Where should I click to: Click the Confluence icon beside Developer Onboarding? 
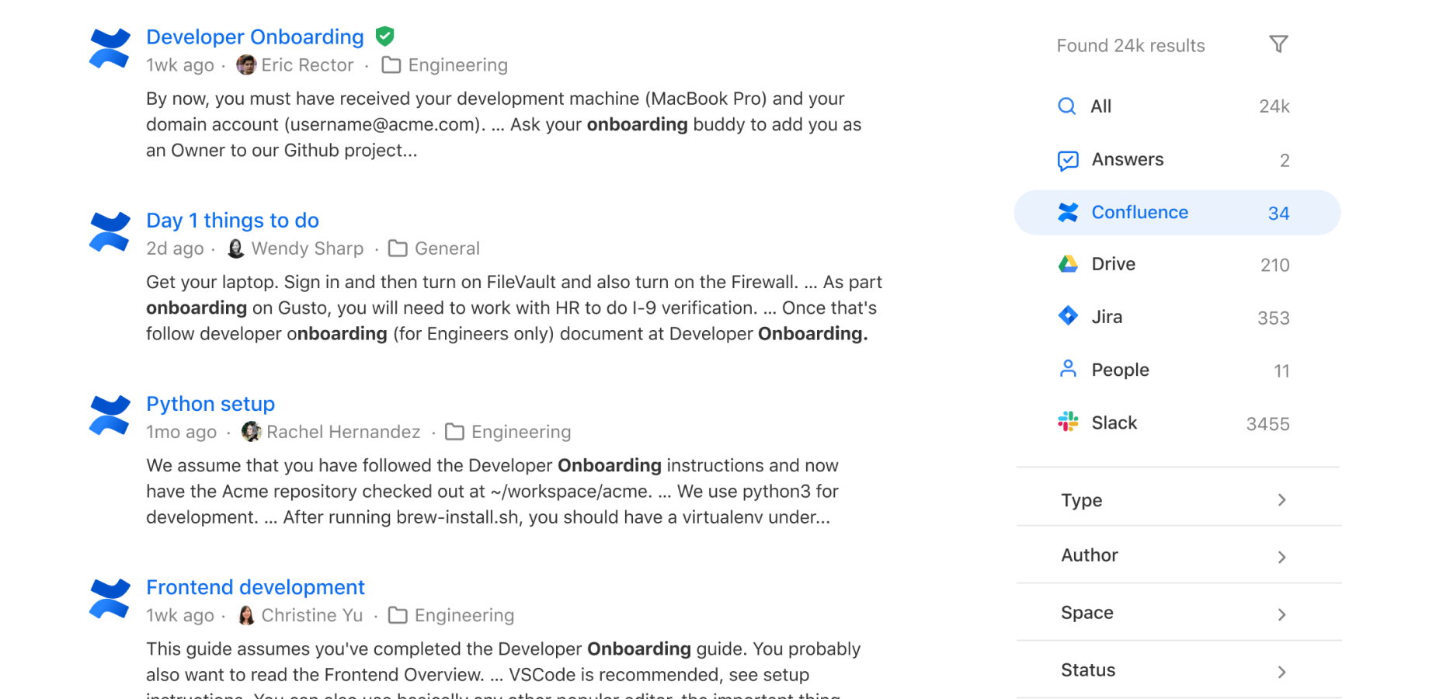110,48
